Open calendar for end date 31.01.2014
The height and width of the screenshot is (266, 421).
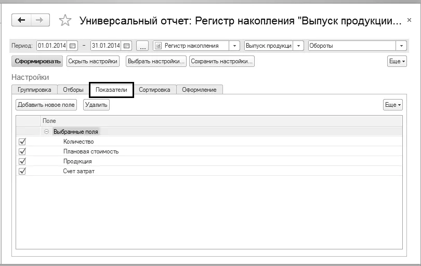(126, 46)
